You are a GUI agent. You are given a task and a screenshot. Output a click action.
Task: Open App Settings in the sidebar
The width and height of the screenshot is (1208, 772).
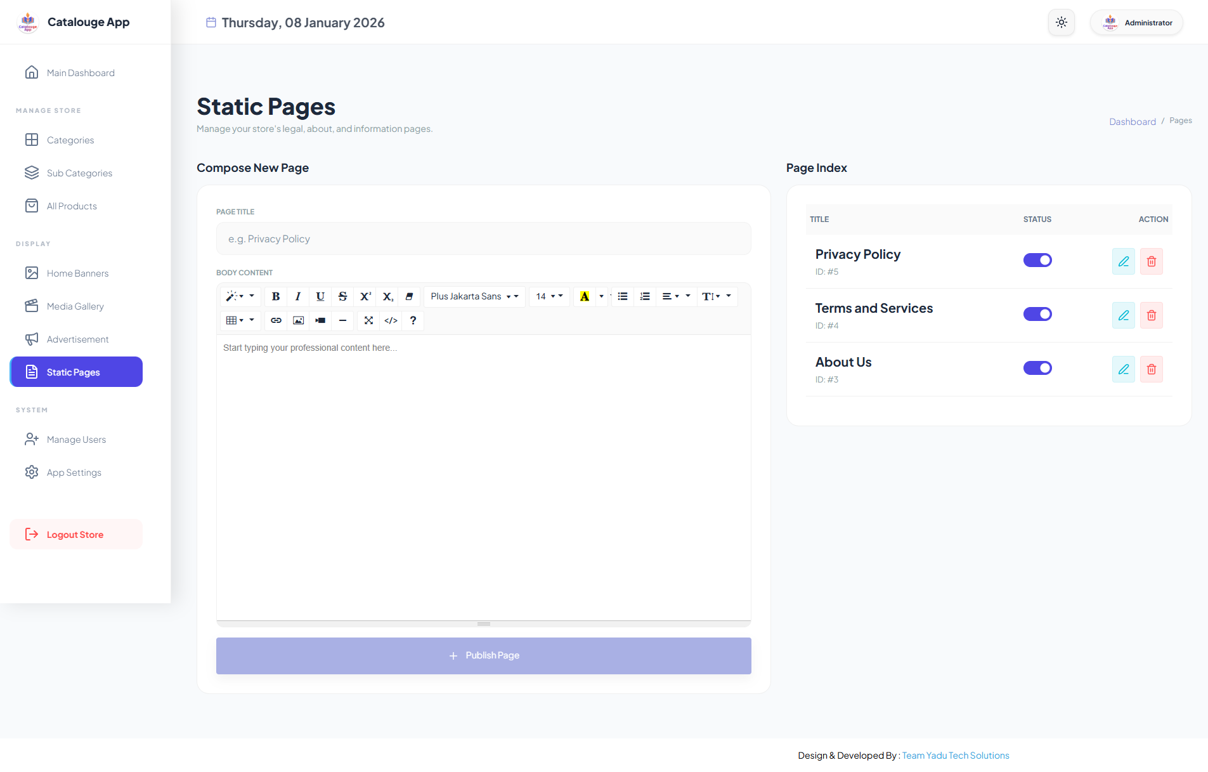point(76,473)
